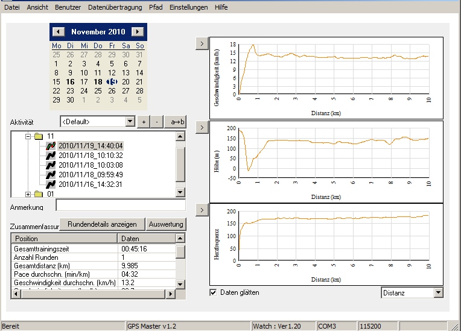Open the Aktivität <Default> dropdown
Viewport: 461px width, 331px height.
click(x=129, y=121)
